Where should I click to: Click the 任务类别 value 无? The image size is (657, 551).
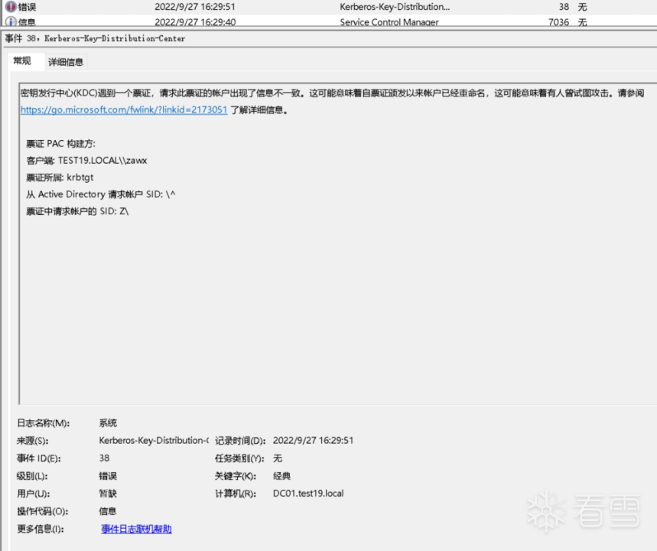(x=278, y=458)
